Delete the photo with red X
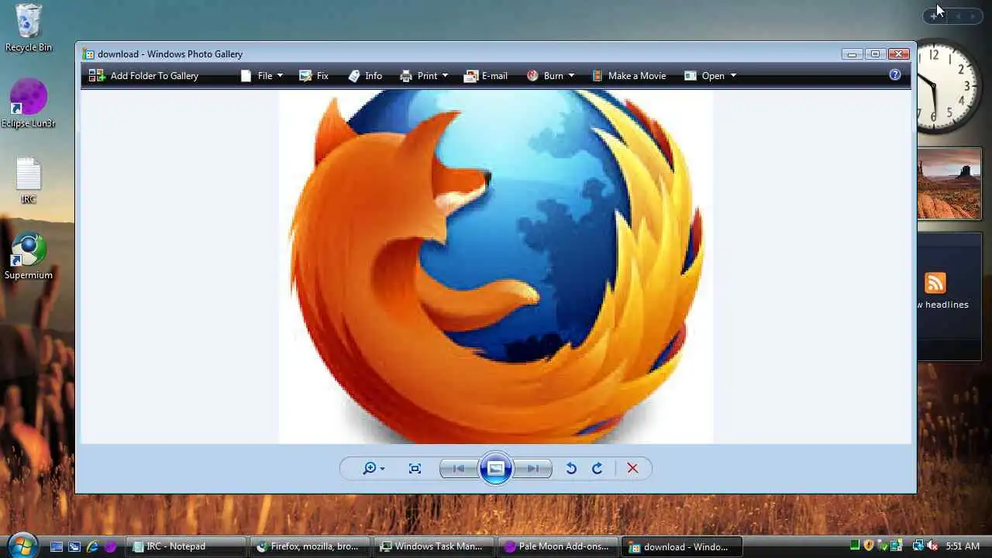The height and width of the screenshot is (558, 992). click(x=632, y=468)
